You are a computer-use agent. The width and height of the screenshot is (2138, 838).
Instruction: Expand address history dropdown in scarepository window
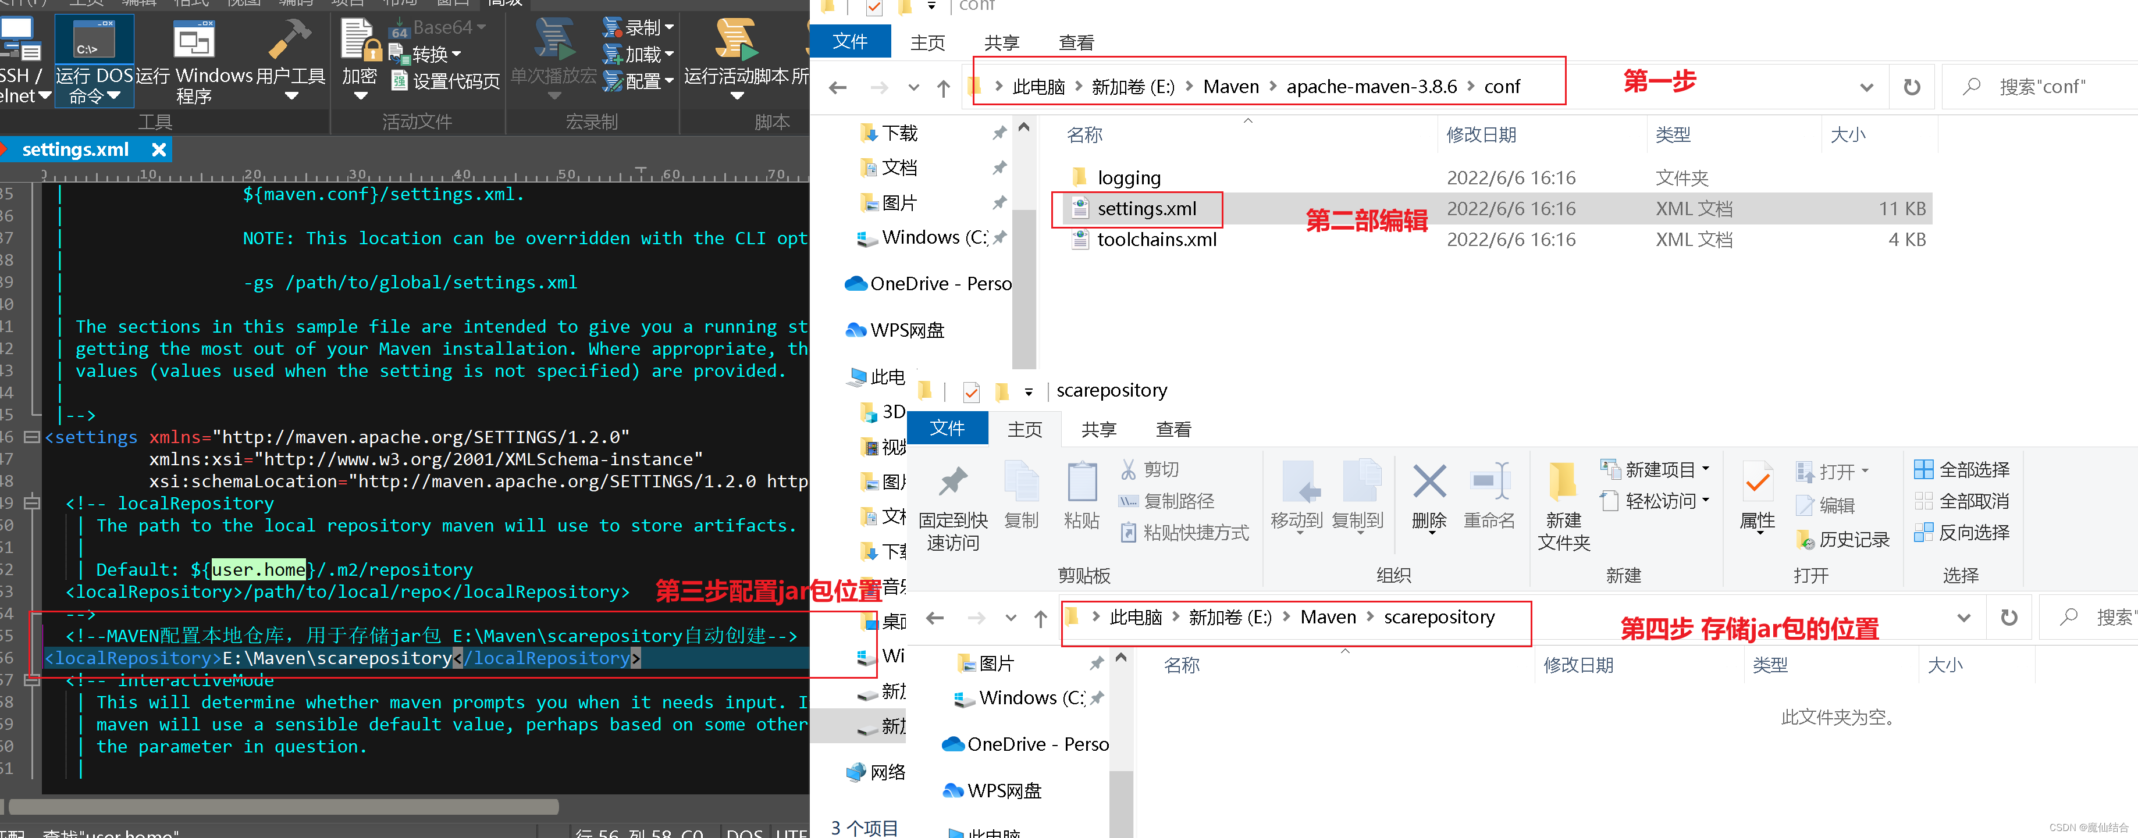click(1963, 617)
